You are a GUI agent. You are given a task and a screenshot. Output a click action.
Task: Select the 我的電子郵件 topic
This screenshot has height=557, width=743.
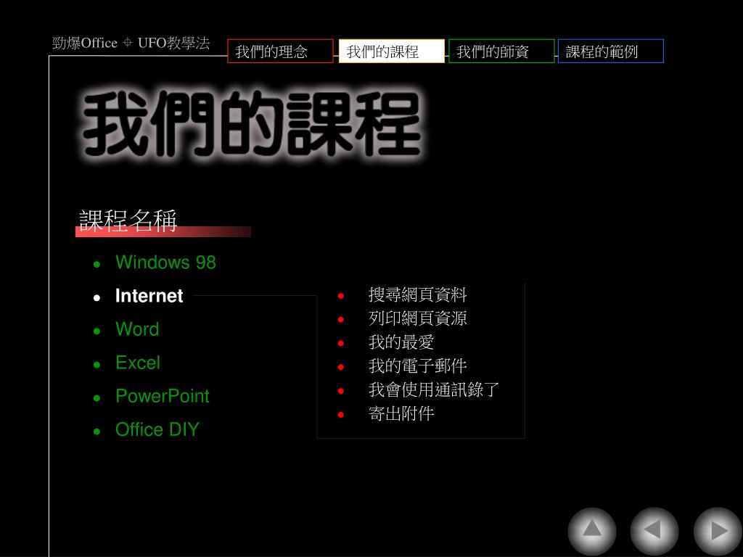click(x=417, y=366)
